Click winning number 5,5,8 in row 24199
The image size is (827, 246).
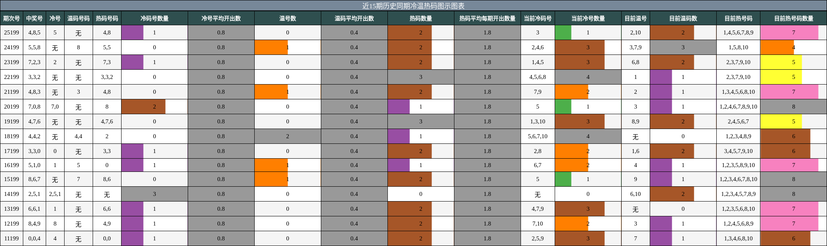point(34,47)
